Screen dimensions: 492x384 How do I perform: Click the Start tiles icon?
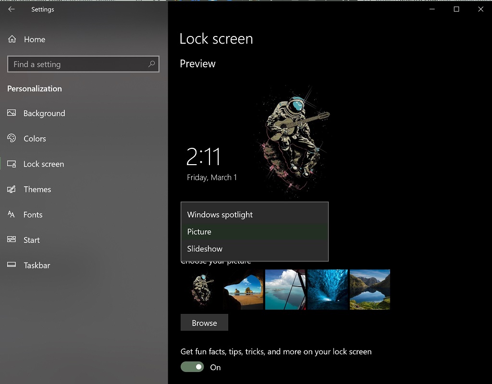[12, 240]
